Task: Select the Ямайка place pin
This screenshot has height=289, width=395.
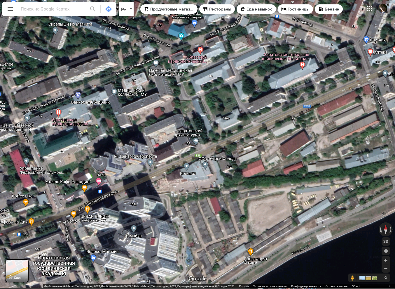Action: coord(134,229)
